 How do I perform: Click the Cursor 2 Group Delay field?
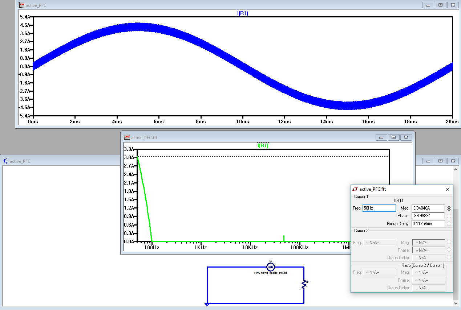pyautogui.click(x=428, y=258)
